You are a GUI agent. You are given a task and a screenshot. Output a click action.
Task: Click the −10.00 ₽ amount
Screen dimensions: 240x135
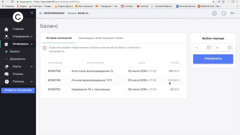173,71
